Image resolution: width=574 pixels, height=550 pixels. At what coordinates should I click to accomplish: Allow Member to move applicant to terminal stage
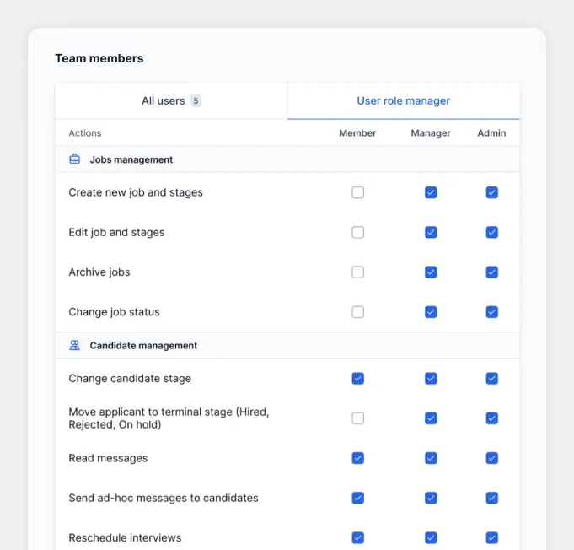point(358,418)
